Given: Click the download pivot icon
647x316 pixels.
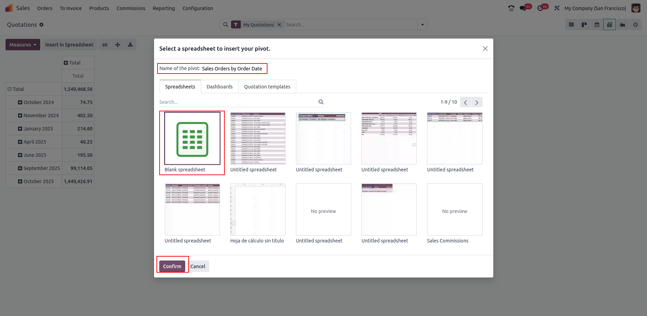Looking at the screenshot, I should click(x=130, y=45).
